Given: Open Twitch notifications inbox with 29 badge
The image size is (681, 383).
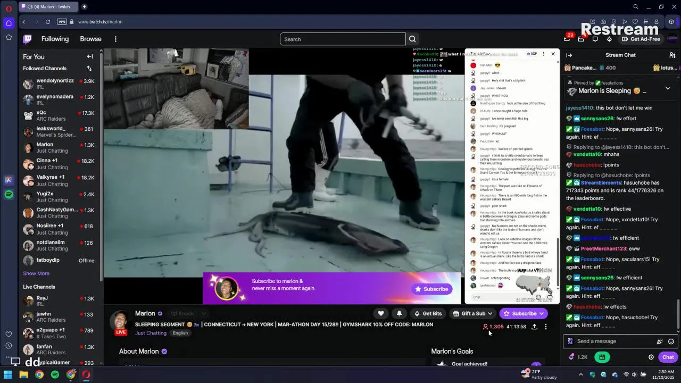Looking at the screenshot, I should 567,39.
